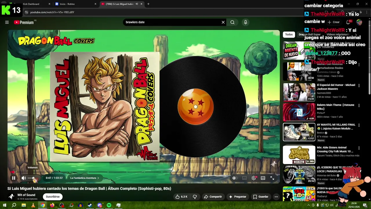This screenshot has height=209, width=371.
Task: Mute the YouTube tab via its speaker icon
Action: click(137, 4)
